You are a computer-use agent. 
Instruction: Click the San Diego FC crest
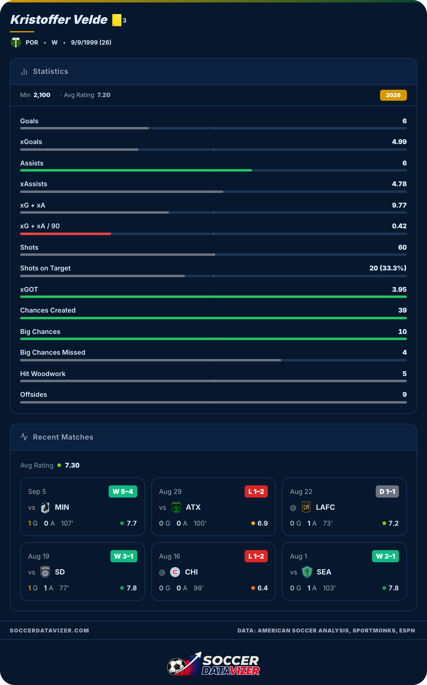tap(45, 572)
